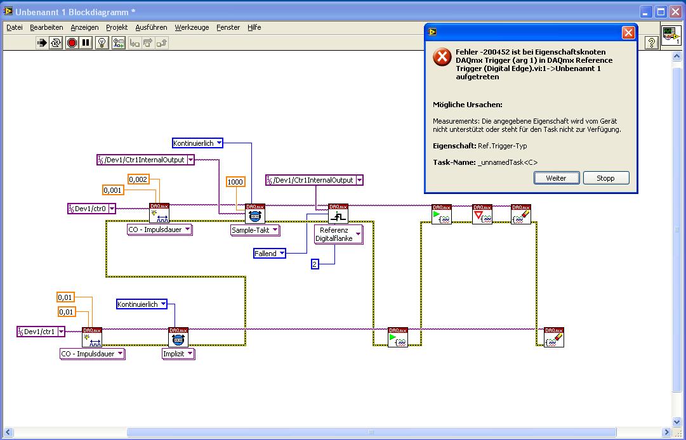The image size is (686, 440).
Task: Click the 0,002 numeric constant
Action: (138, 179)
